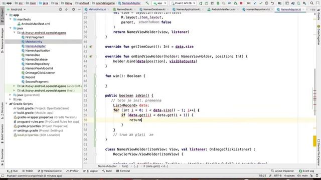
Task: Expand the res folder
Action: tap(10, 99)
